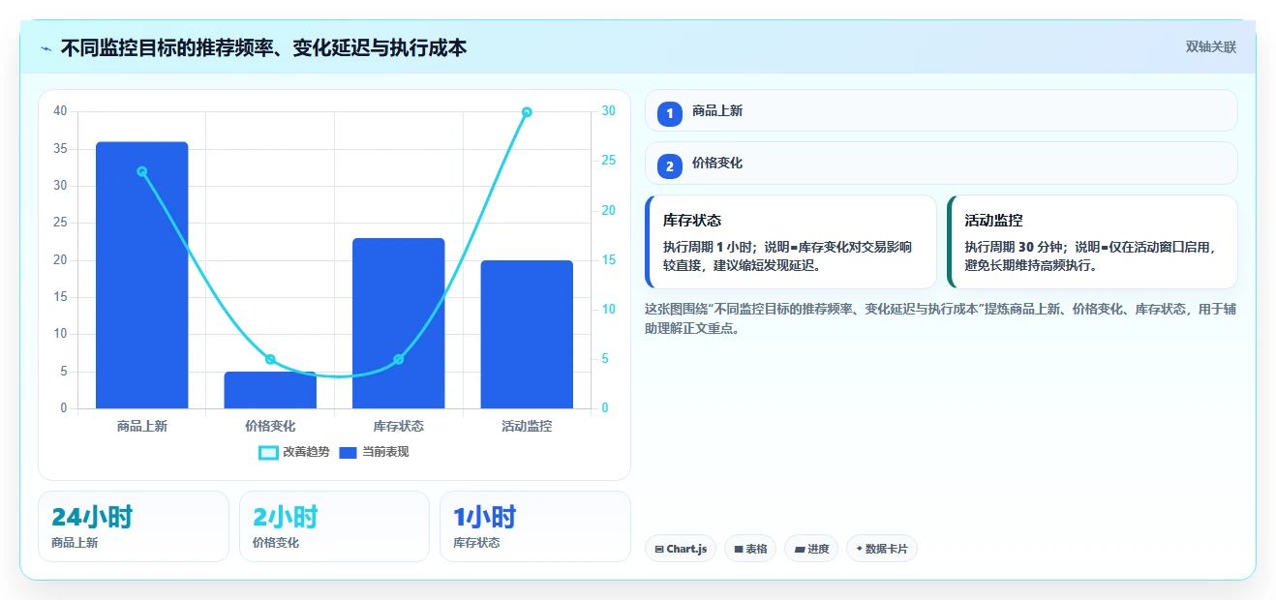Screen dimensions: 1276x600
Task: Click the text 执行周期 1 小时 description
Action: pos(787,255)
